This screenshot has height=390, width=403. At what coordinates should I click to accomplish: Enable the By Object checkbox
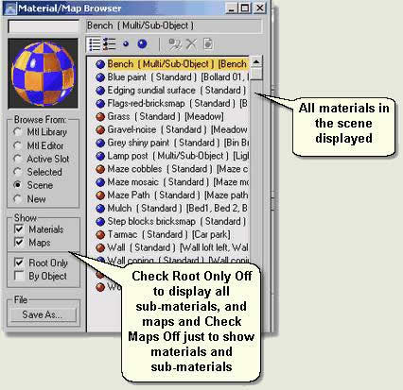click(19, 276)
